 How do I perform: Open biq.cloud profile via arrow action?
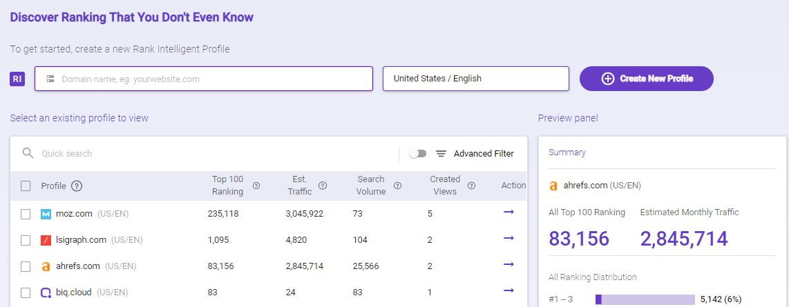(508, 290)
